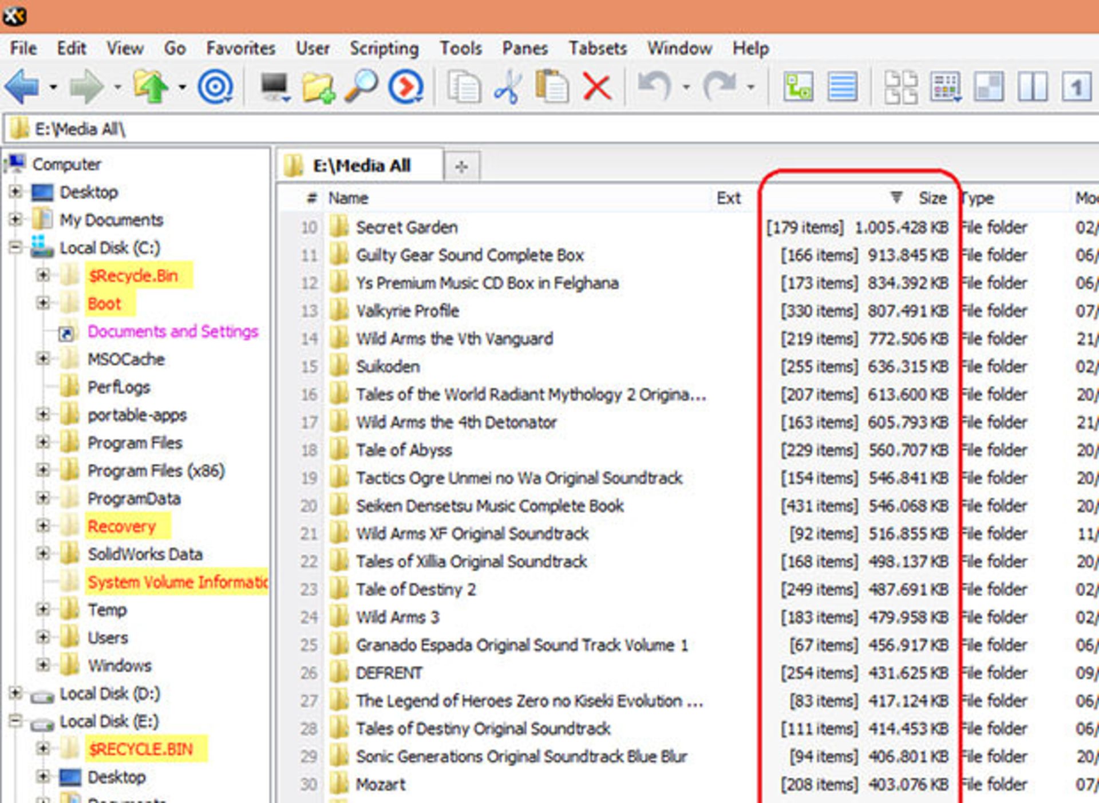Sort by the Type column header
1099x803 pixels.
(978, 198)
